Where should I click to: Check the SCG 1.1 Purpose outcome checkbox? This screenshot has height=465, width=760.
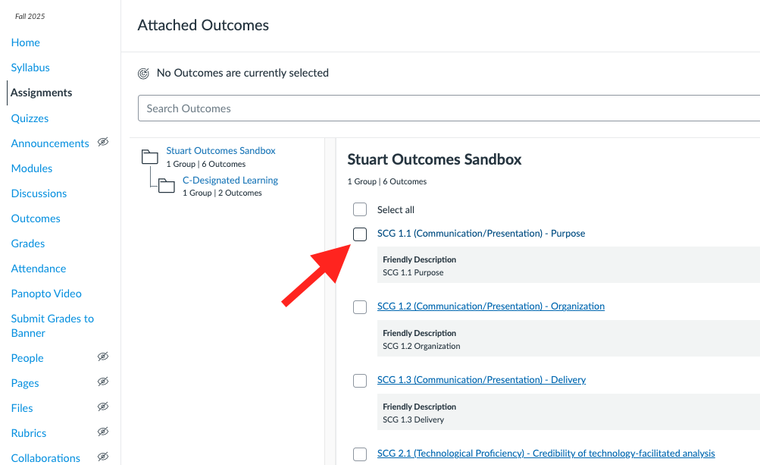point(359,234)
